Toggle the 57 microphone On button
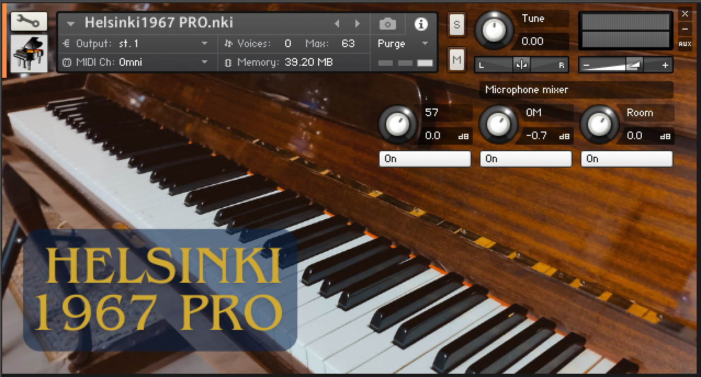The height and width of the screenshot is (377, 701). point(425,159)
